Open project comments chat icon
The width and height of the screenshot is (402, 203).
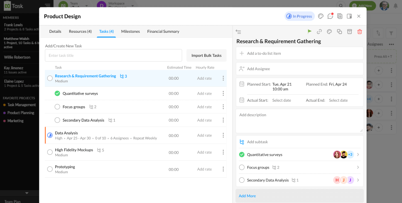click(330, 16)
